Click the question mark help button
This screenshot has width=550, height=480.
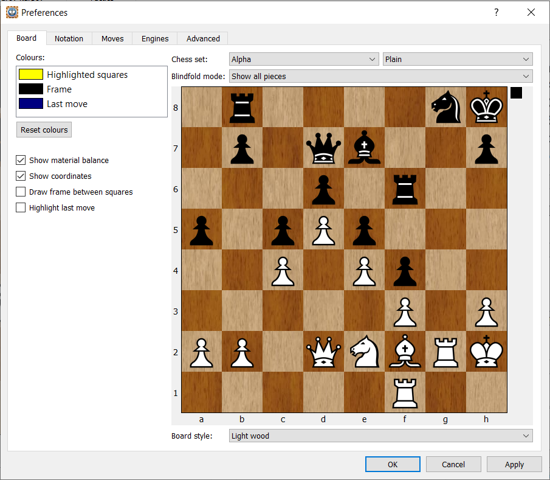tap(496, 12)
